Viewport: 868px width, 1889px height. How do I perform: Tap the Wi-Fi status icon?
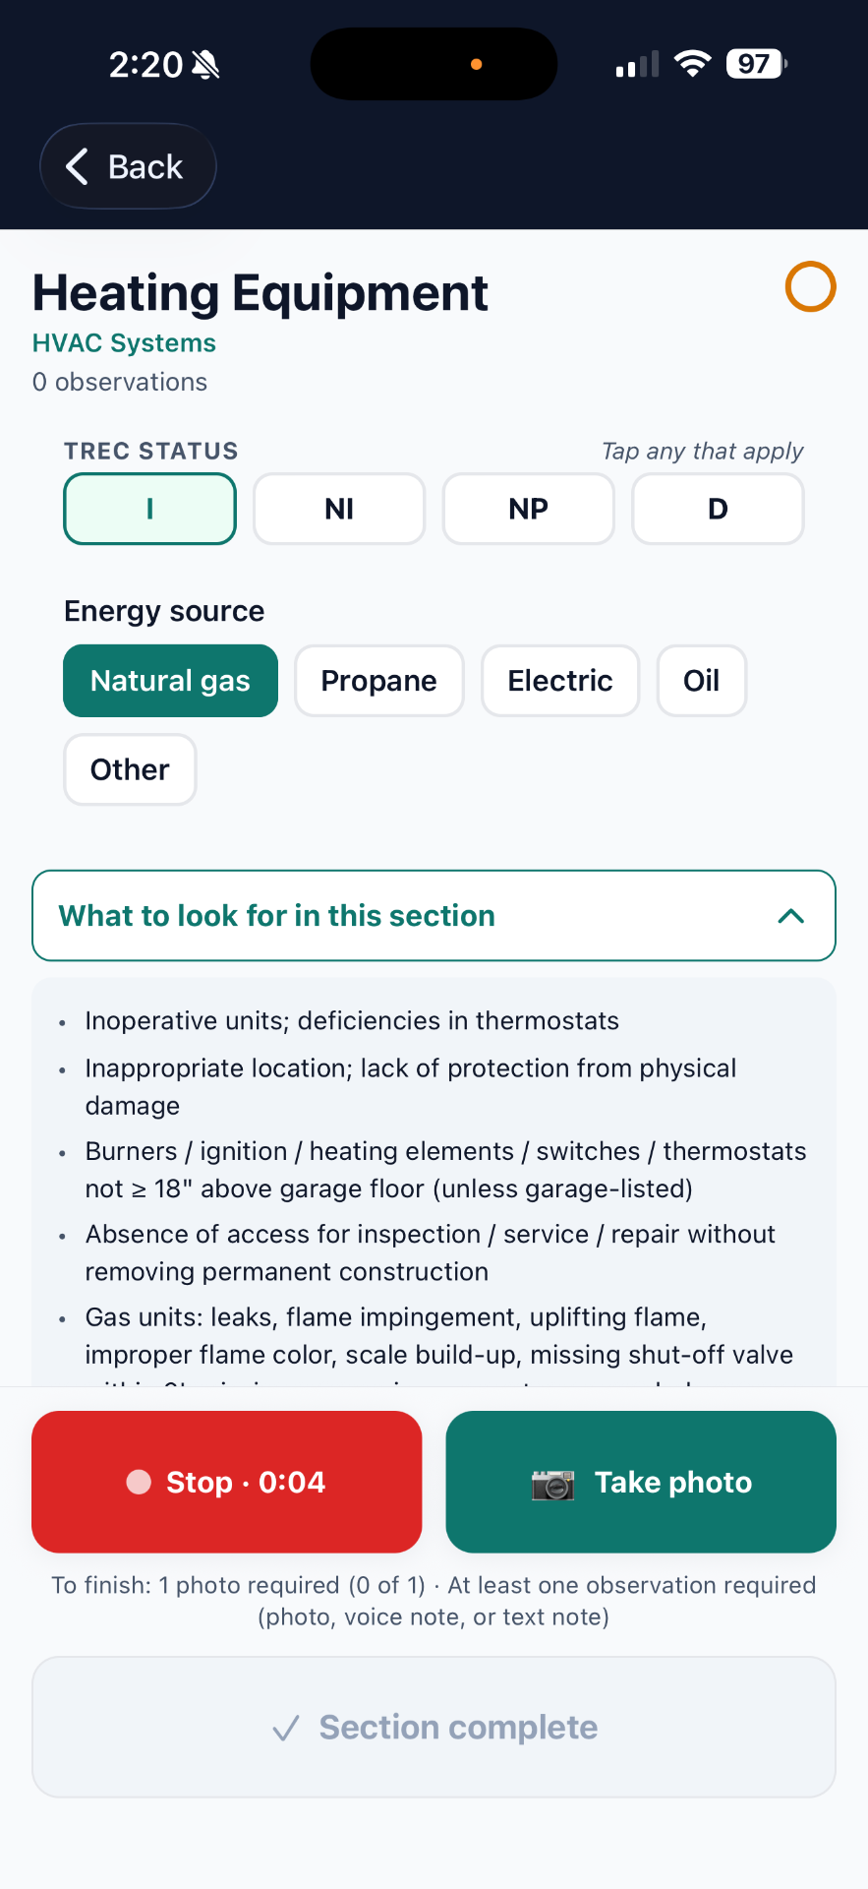pos(693,64)
